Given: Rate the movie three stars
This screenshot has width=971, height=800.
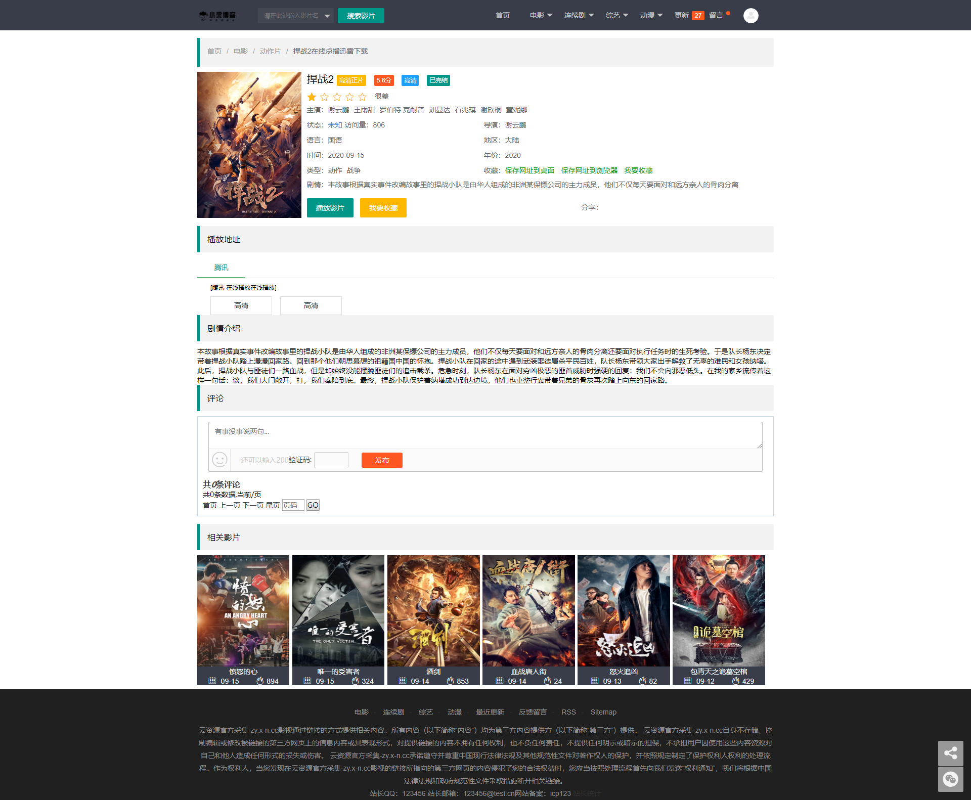Looking at the screenshot, I should pyautogui.click(x=337, y=97).
